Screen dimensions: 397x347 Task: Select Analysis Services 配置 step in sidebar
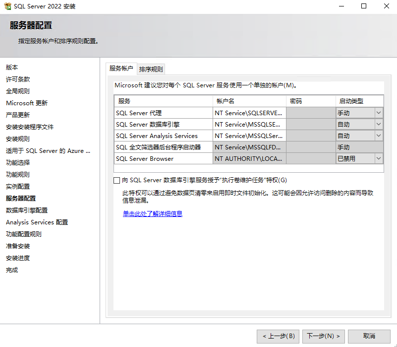click(x=37, y=222)
